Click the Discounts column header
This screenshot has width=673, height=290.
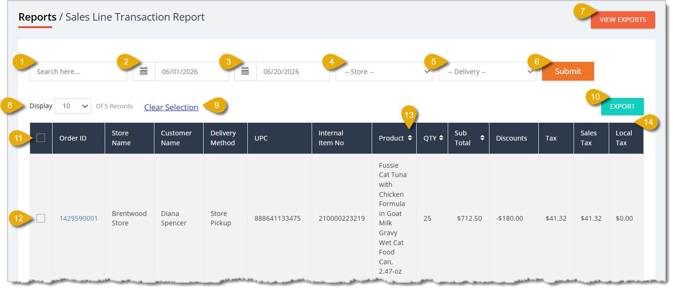pos(514,138)
